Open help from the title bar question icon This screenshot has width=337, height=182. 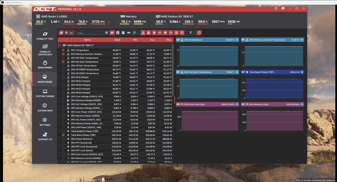pyautogui.click(x=276, y=8)
